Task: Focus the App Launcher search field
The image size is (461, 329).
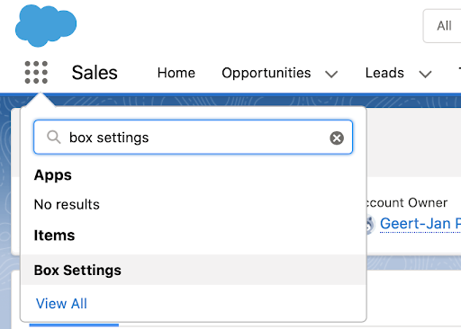Action: coord(193,138)
